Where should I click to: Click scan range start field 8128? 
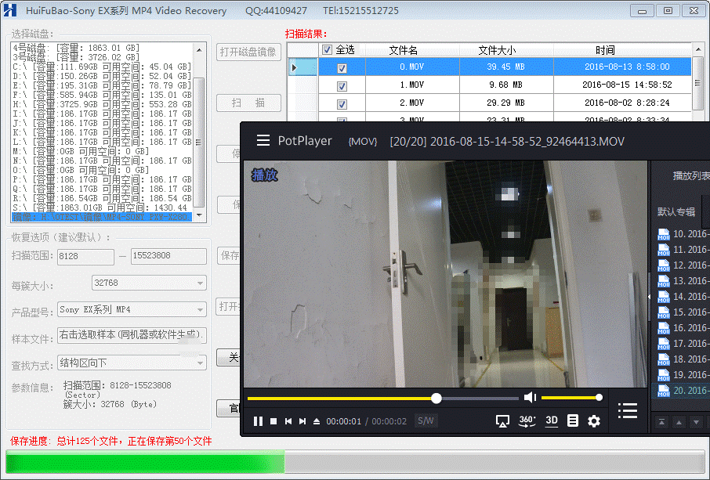click(x=85, y=257)
